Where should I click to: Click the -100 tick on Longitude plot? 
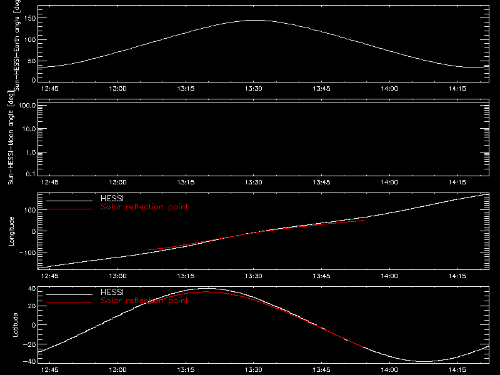(x=27, y=252)
